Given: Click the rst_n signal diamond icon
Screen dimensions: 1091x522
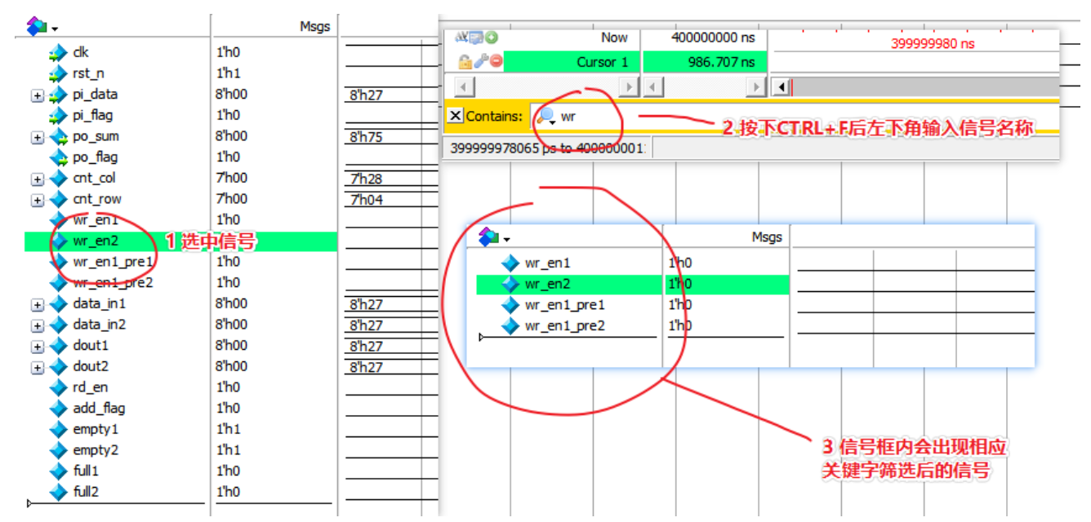Looking at the screenshot, I should [x=56, y=72].
